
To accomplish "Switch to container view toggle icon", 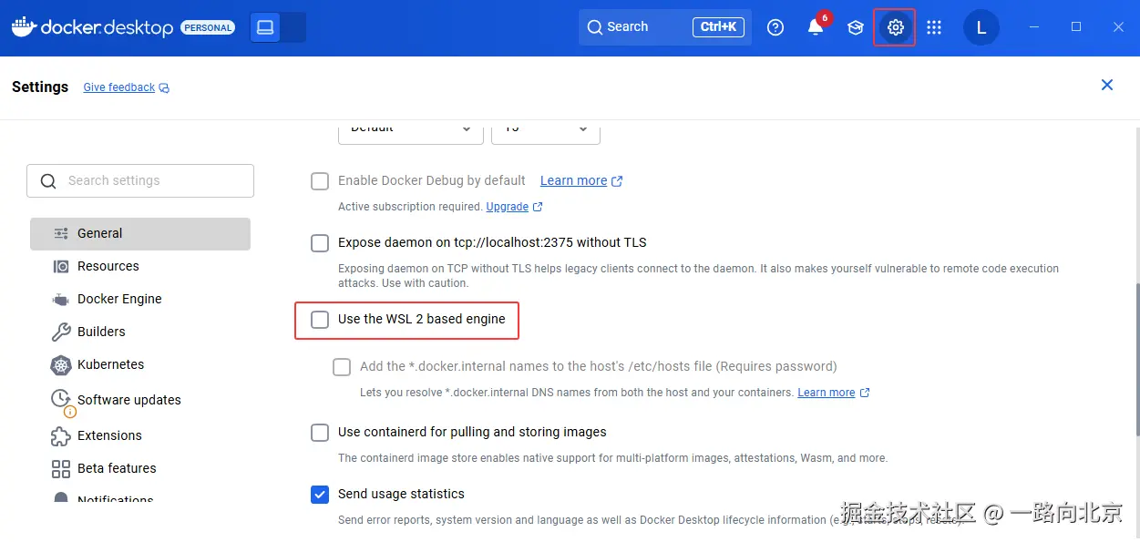I will point(265,27).
